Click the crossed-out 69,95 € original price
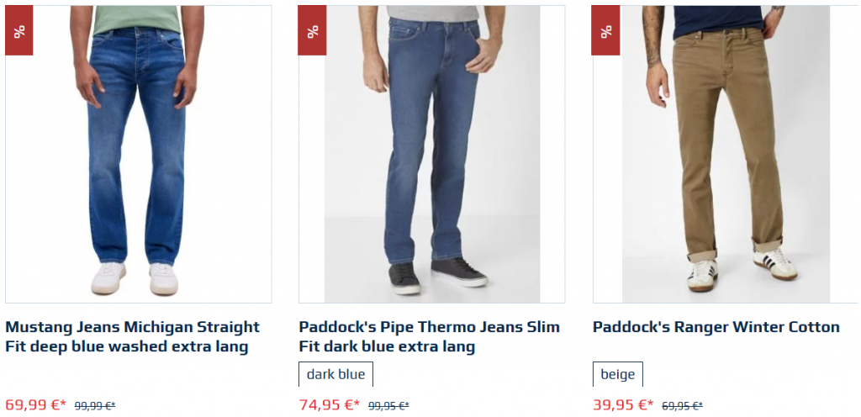Viewport: 861px width, 417px height. coord(683,406)
